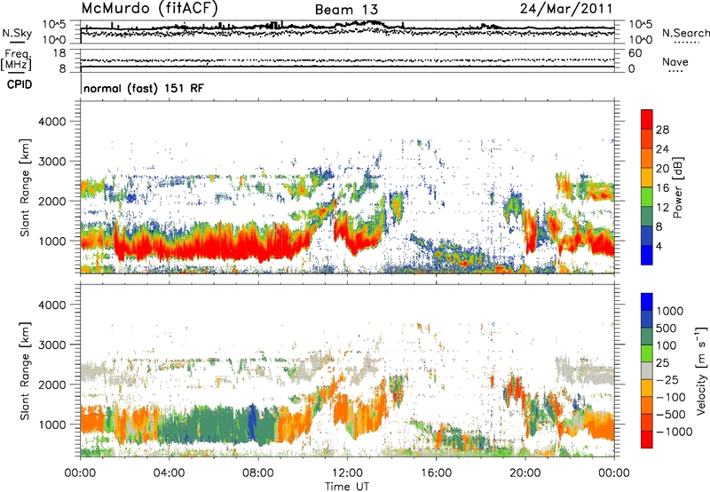Click the Beam 13 label
The width and height of the screenshot is (710, 492).
(x=346, y=10)
